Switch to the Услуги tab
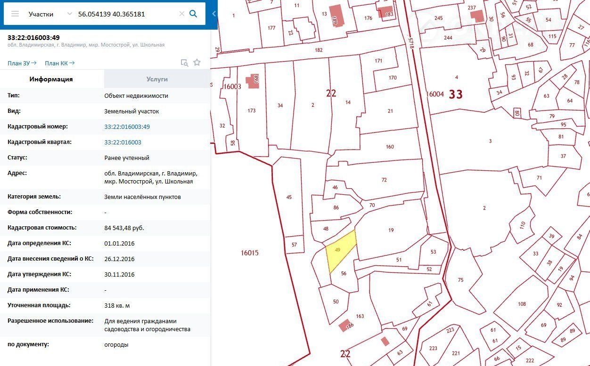This screenshot has height=366, width=590. pos(157,79)
